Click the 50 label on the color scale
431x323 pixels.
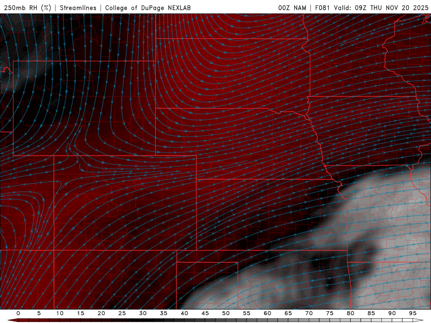click(226, 313)
